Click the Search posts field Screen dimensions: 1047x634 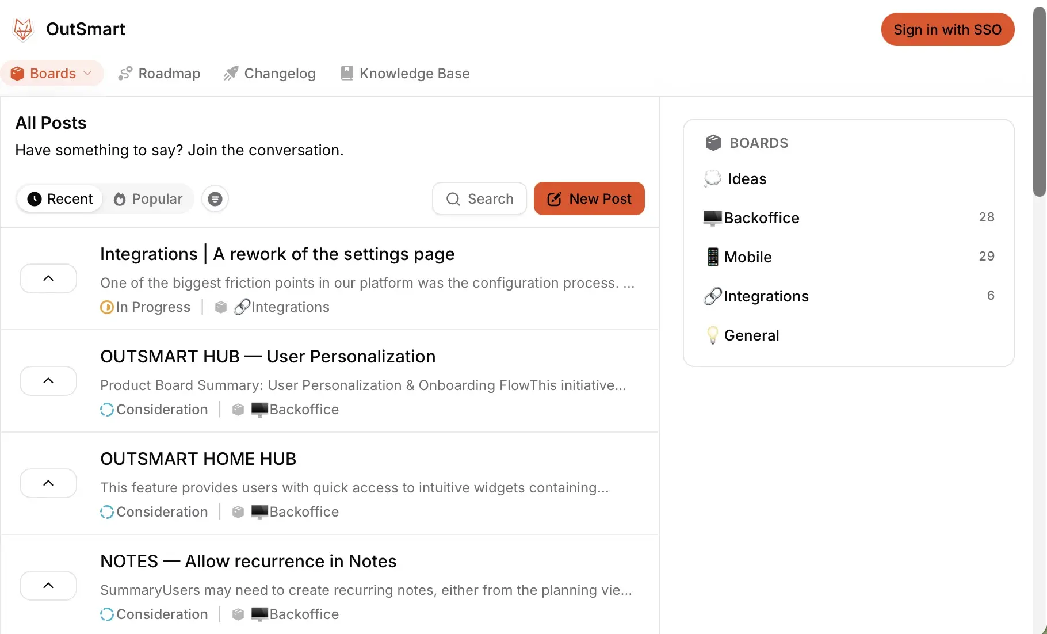(x=479, y=199)
